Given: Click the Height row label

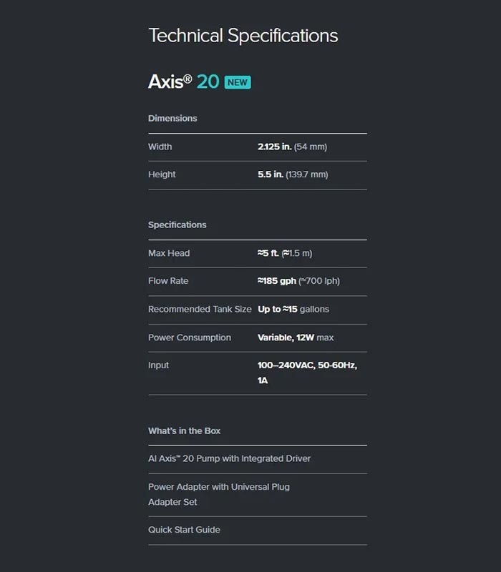Looking at the screenshot, I should coord(162,174).
